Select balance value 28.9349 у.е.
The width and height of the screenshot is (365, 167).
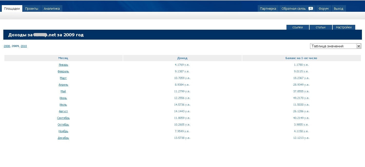pyautogui.click(x=301, y=85)
